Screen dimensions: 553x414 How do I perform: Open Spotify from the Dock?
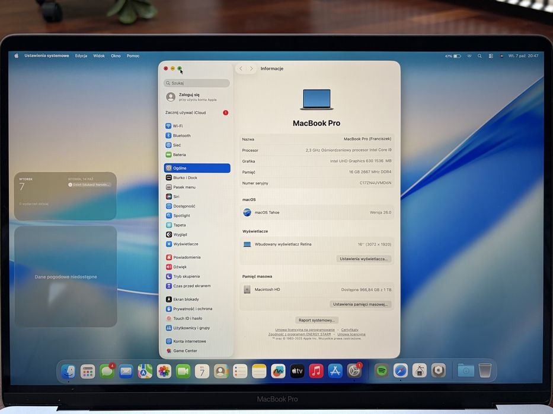pyautogui.click(x=382, y=371)
